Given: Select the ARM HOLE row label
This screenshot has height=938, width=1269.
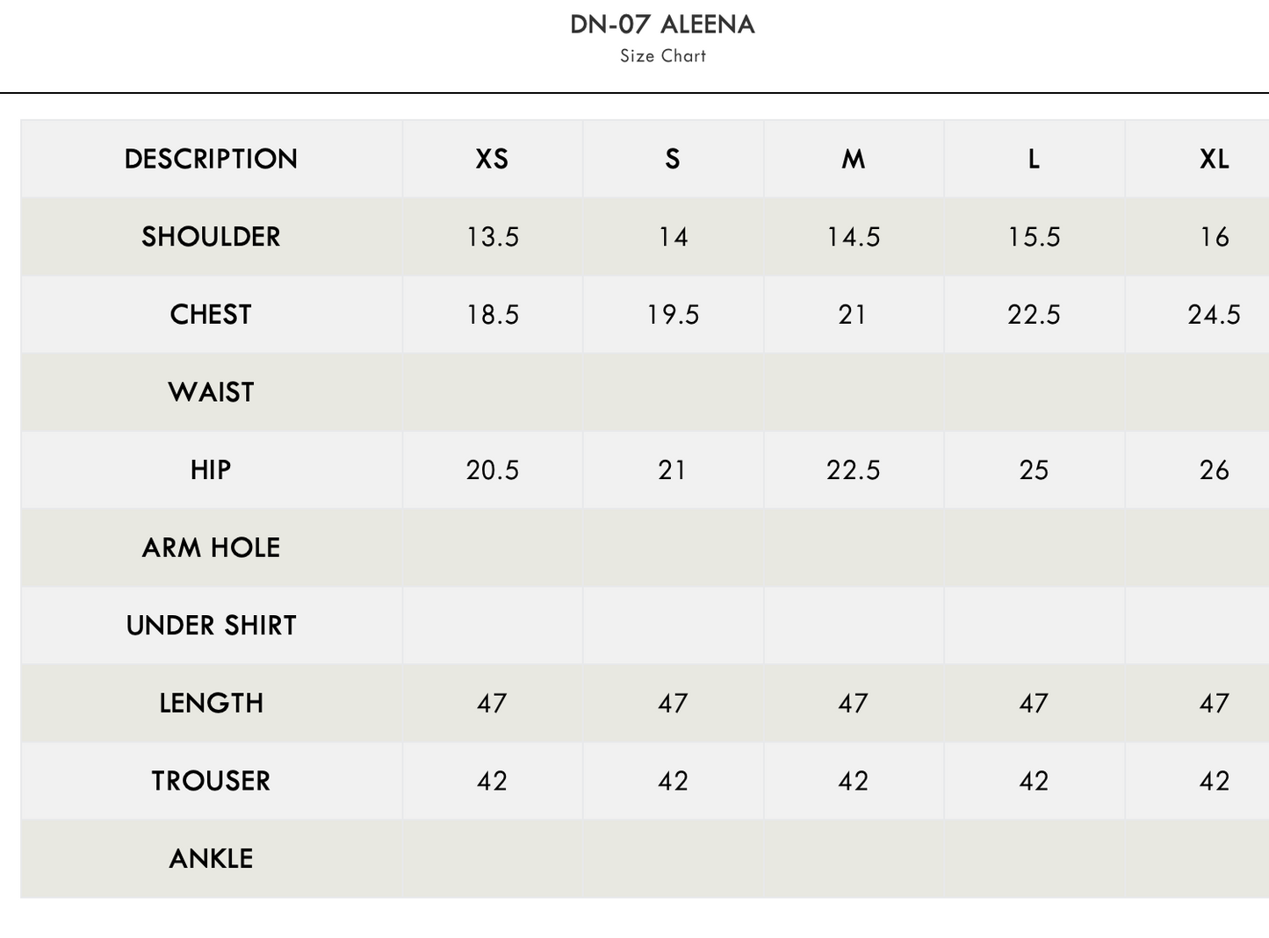Looking at the screenshot, I should [x=211, y=548].
